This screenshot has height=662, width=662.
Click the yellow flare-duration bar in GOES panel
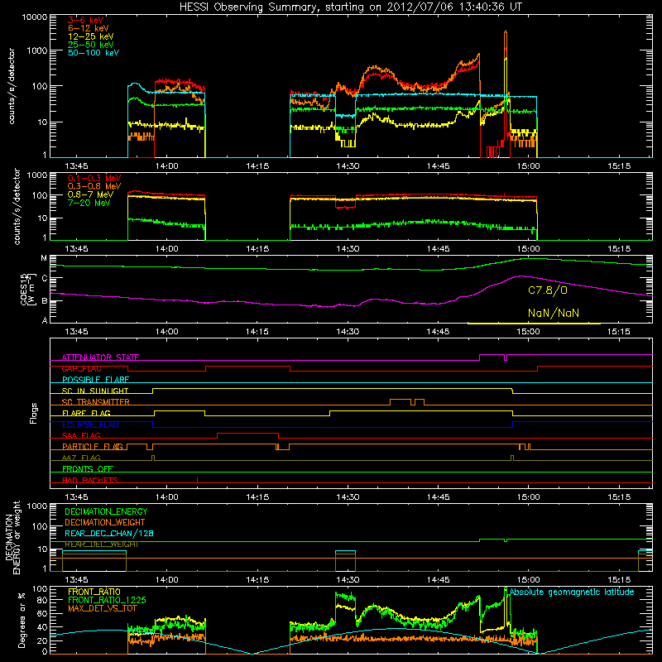[x=534, y=324]
